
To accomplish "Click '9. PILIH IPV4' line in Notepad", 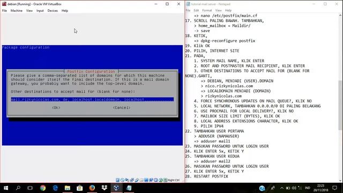I will click(208, 126).
